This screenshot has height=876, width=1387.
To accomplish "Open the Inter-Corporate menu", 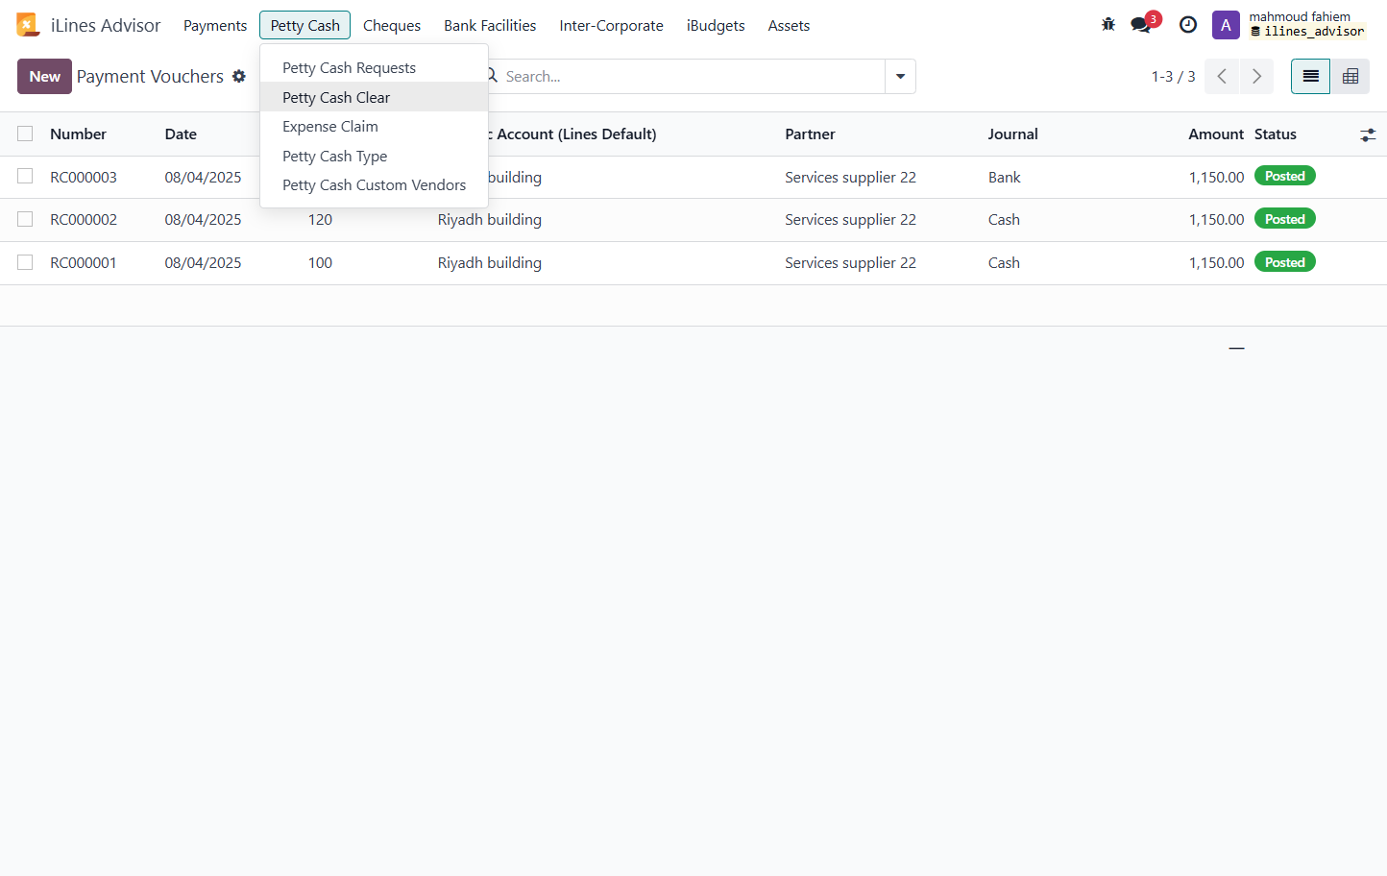I will 611,26.
